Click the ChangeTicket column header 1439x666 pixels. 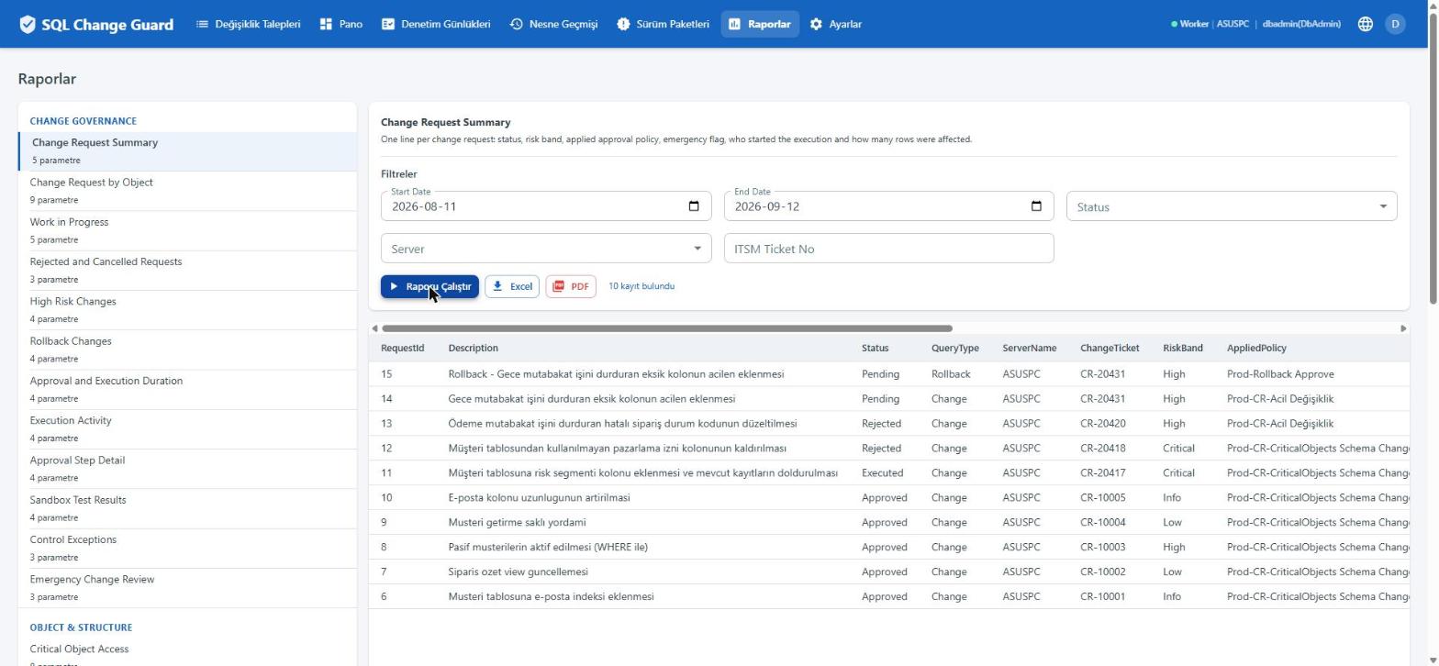1110,349
